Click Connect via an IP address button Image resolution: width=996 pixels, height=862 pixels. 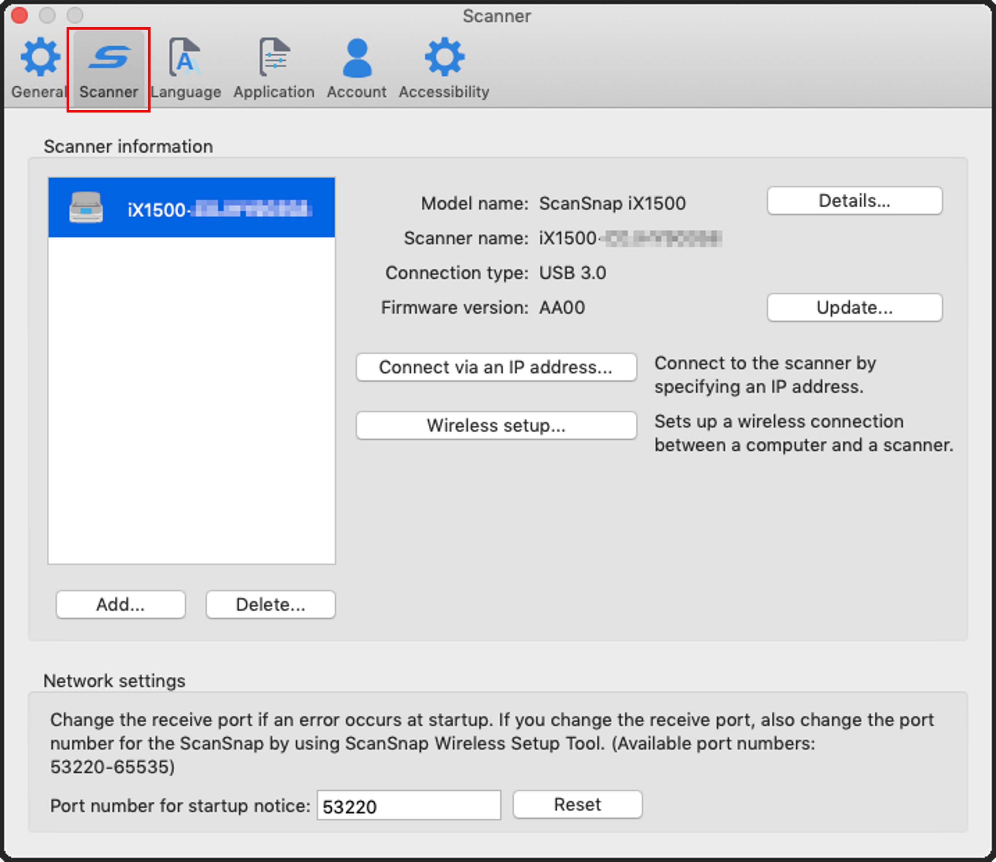pos(496,367)
